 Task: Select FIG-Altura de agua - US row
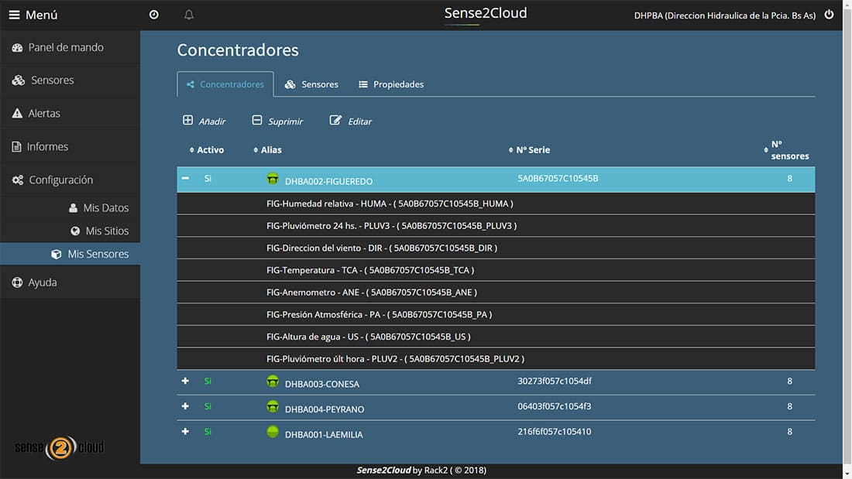point(496,337)
